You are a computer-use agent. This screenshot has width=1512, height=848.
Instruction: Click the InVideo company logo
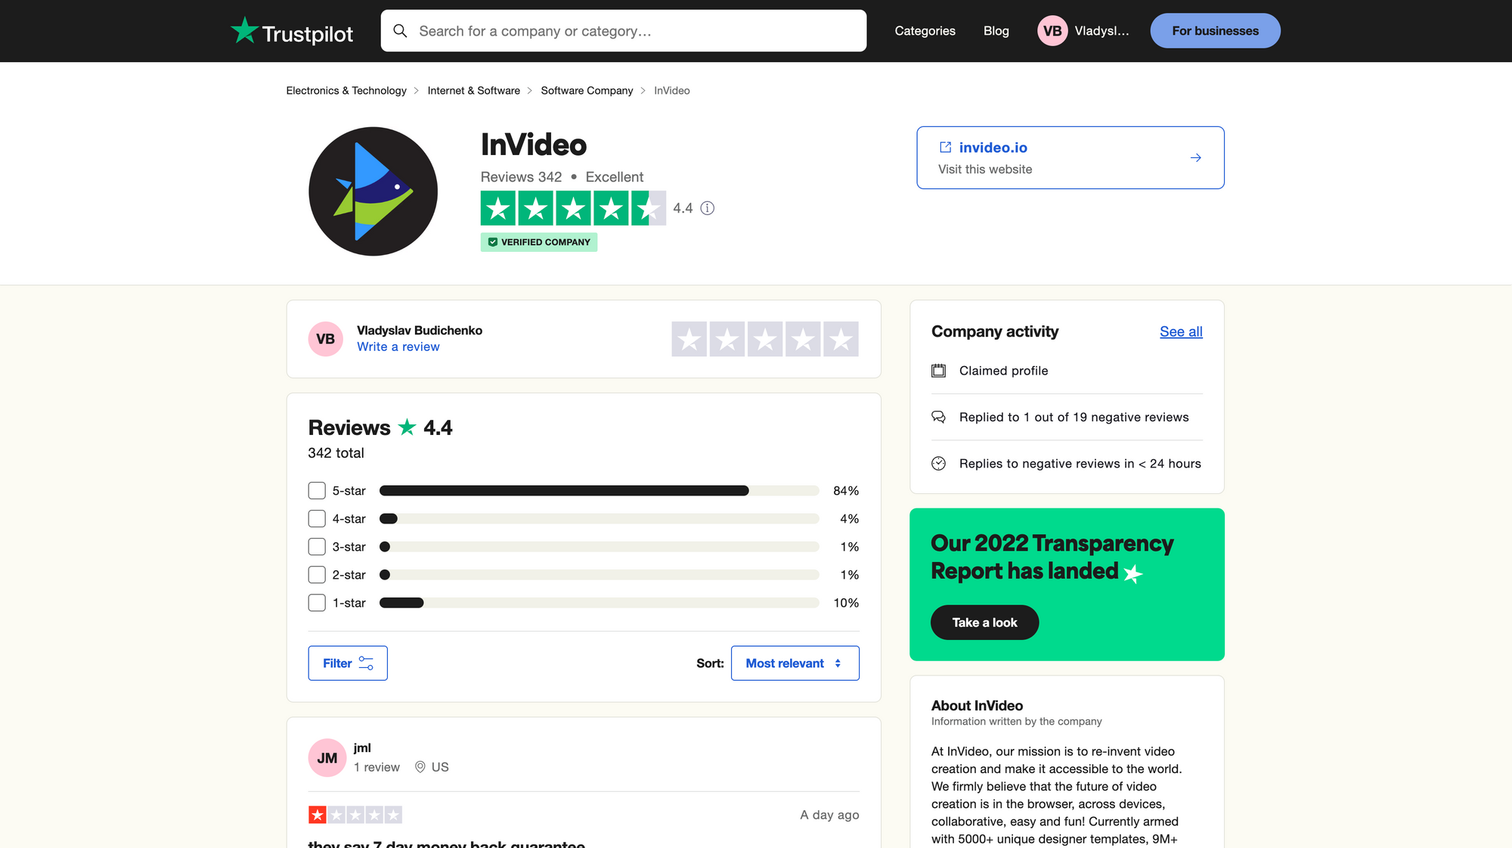tap(373, 191)
